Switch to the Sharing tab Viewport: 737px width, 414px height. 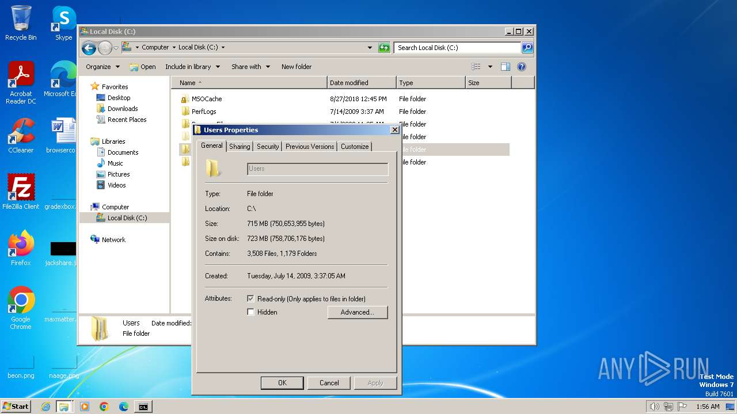tap(240, 147)
